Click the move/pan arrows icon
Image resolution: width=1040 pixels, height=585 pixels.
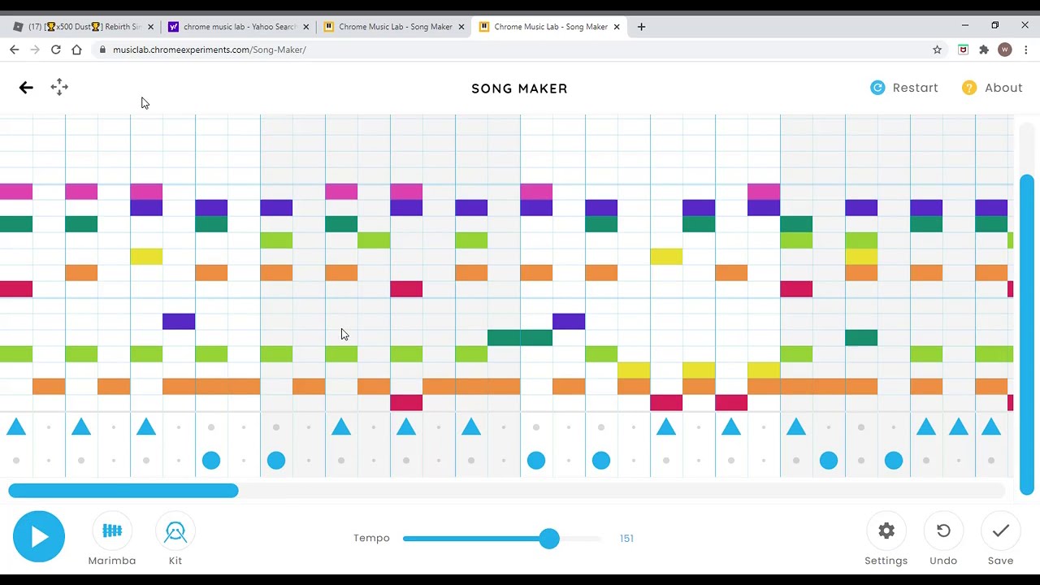click(x=59, y=87)
